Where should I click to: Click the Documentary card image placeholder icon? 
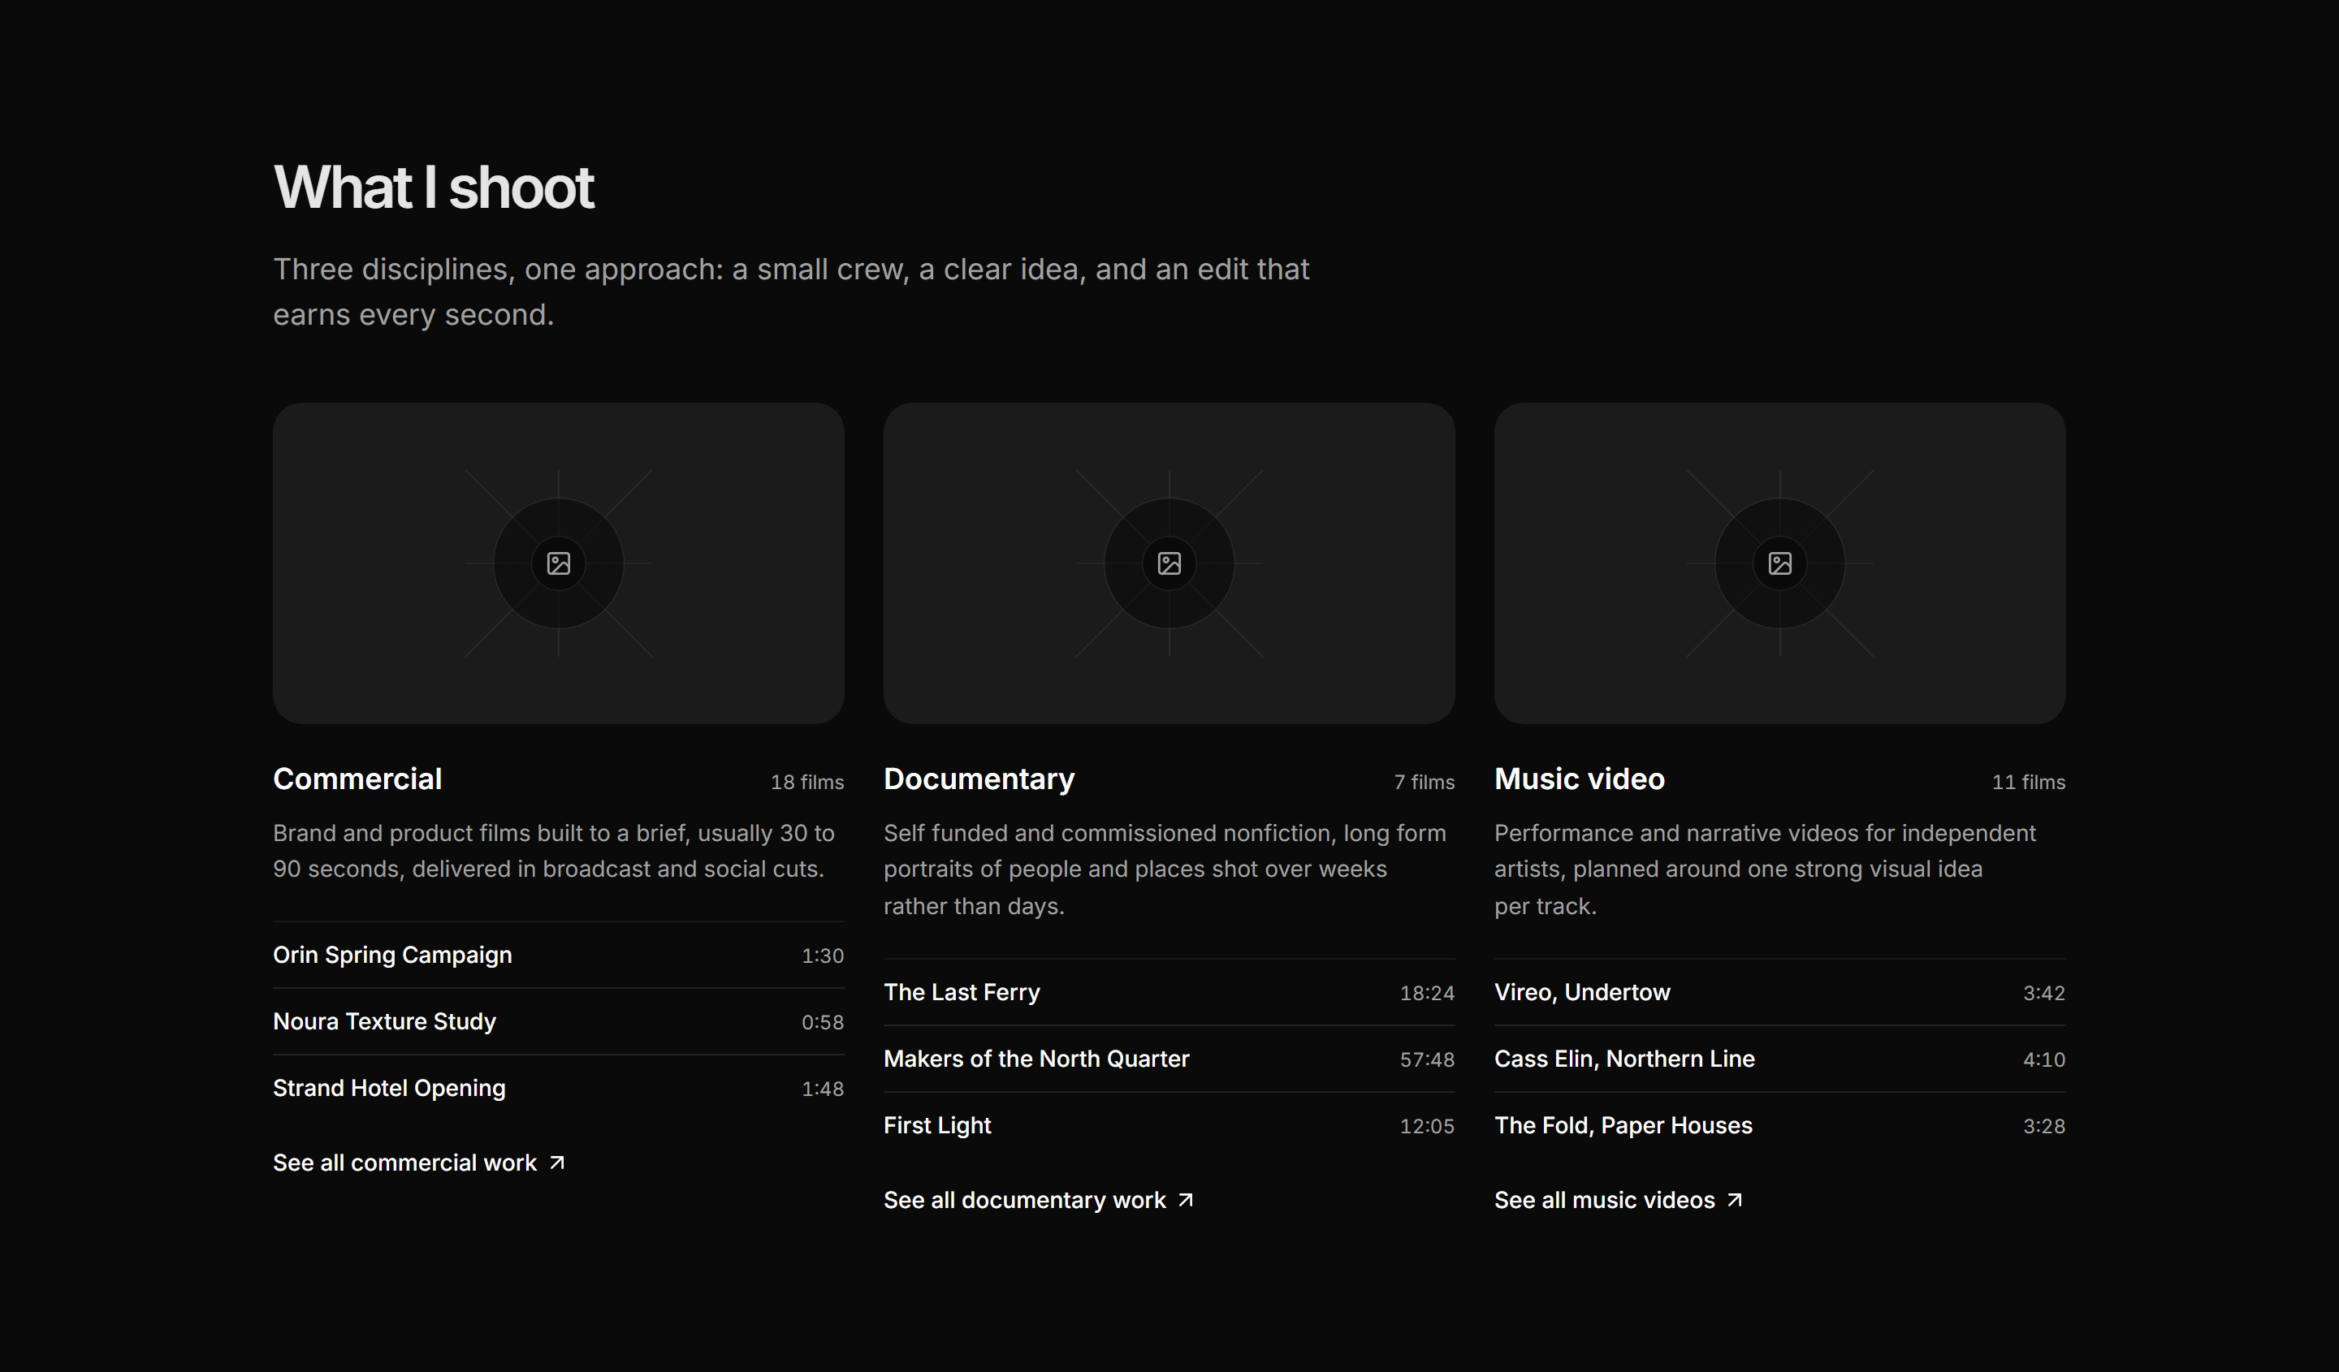(x=1169, y=563)
